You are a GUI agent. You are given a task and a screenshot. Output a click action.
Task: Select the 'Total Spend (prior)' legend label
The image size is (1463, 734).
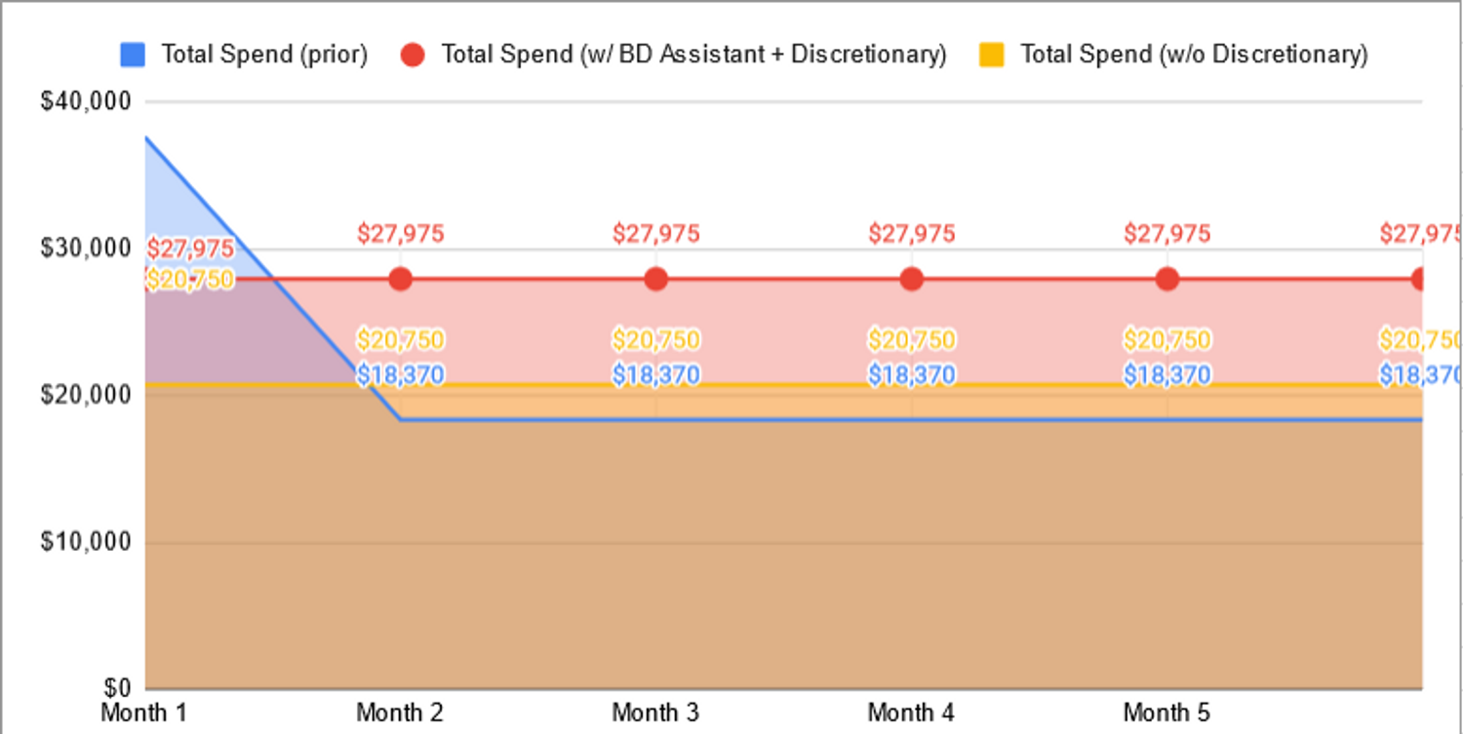264,54
